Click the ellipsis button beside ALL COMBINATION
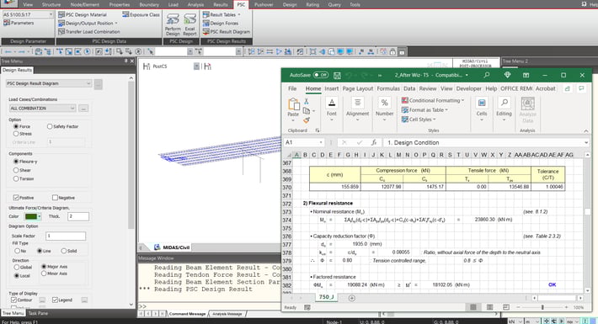The height and width of the screenshot is (324, 598). click(x=83, y=109)
